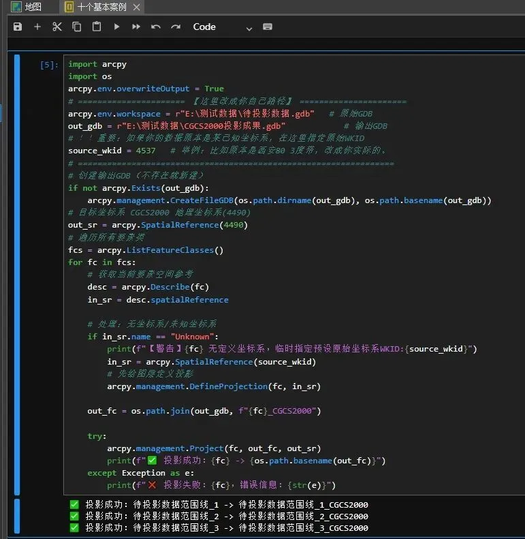Save the notebook with the disk icon

pyautogui.click(x=18, y=27)
